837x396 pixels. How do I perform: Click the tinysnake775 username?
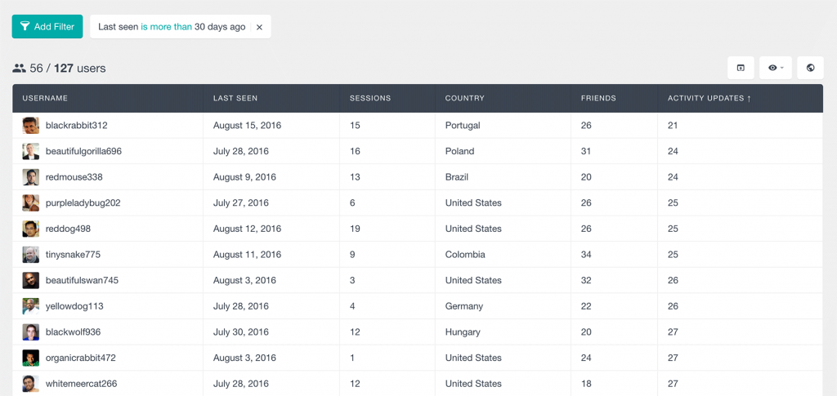point(73,255)
